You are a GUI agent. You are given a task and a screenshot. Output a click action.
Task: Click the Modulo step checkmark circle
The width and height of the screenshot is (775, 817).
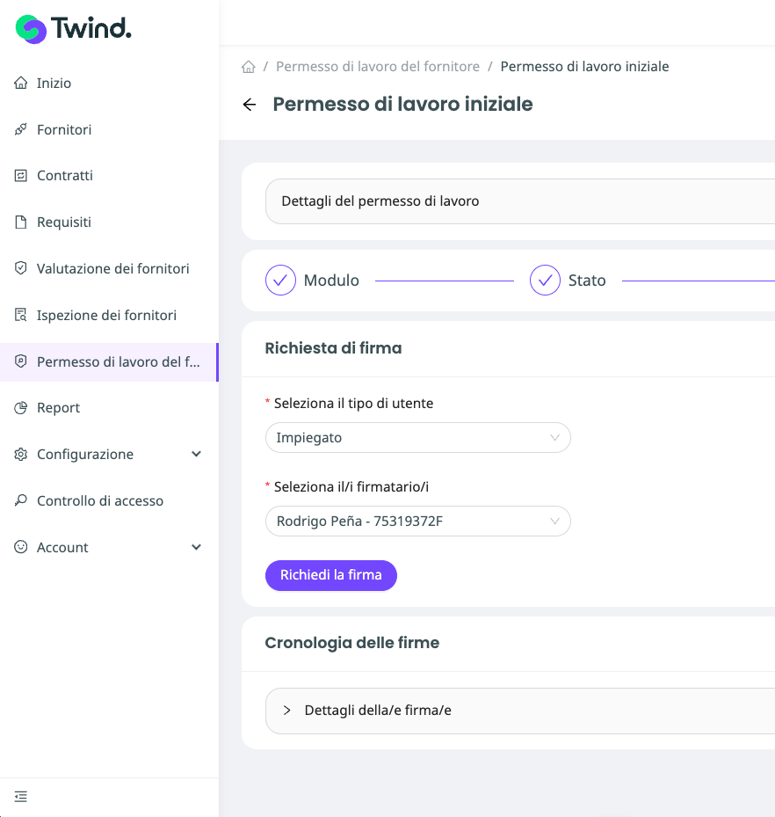[280, 281]
